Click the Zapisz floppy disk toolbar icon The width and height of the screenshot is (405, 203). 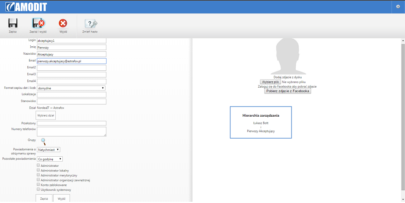point(13,24)
